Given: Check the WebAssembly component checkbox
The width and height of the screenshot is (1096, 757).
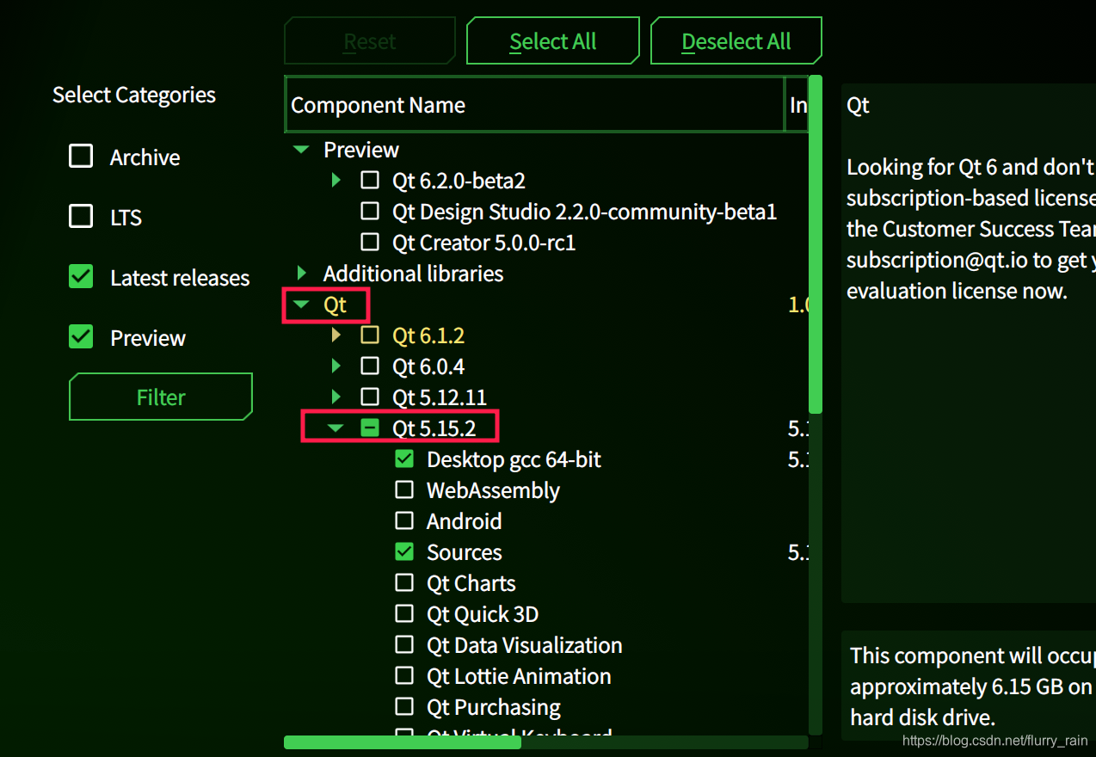Looking at the screenshot, I should pos(404,490).
